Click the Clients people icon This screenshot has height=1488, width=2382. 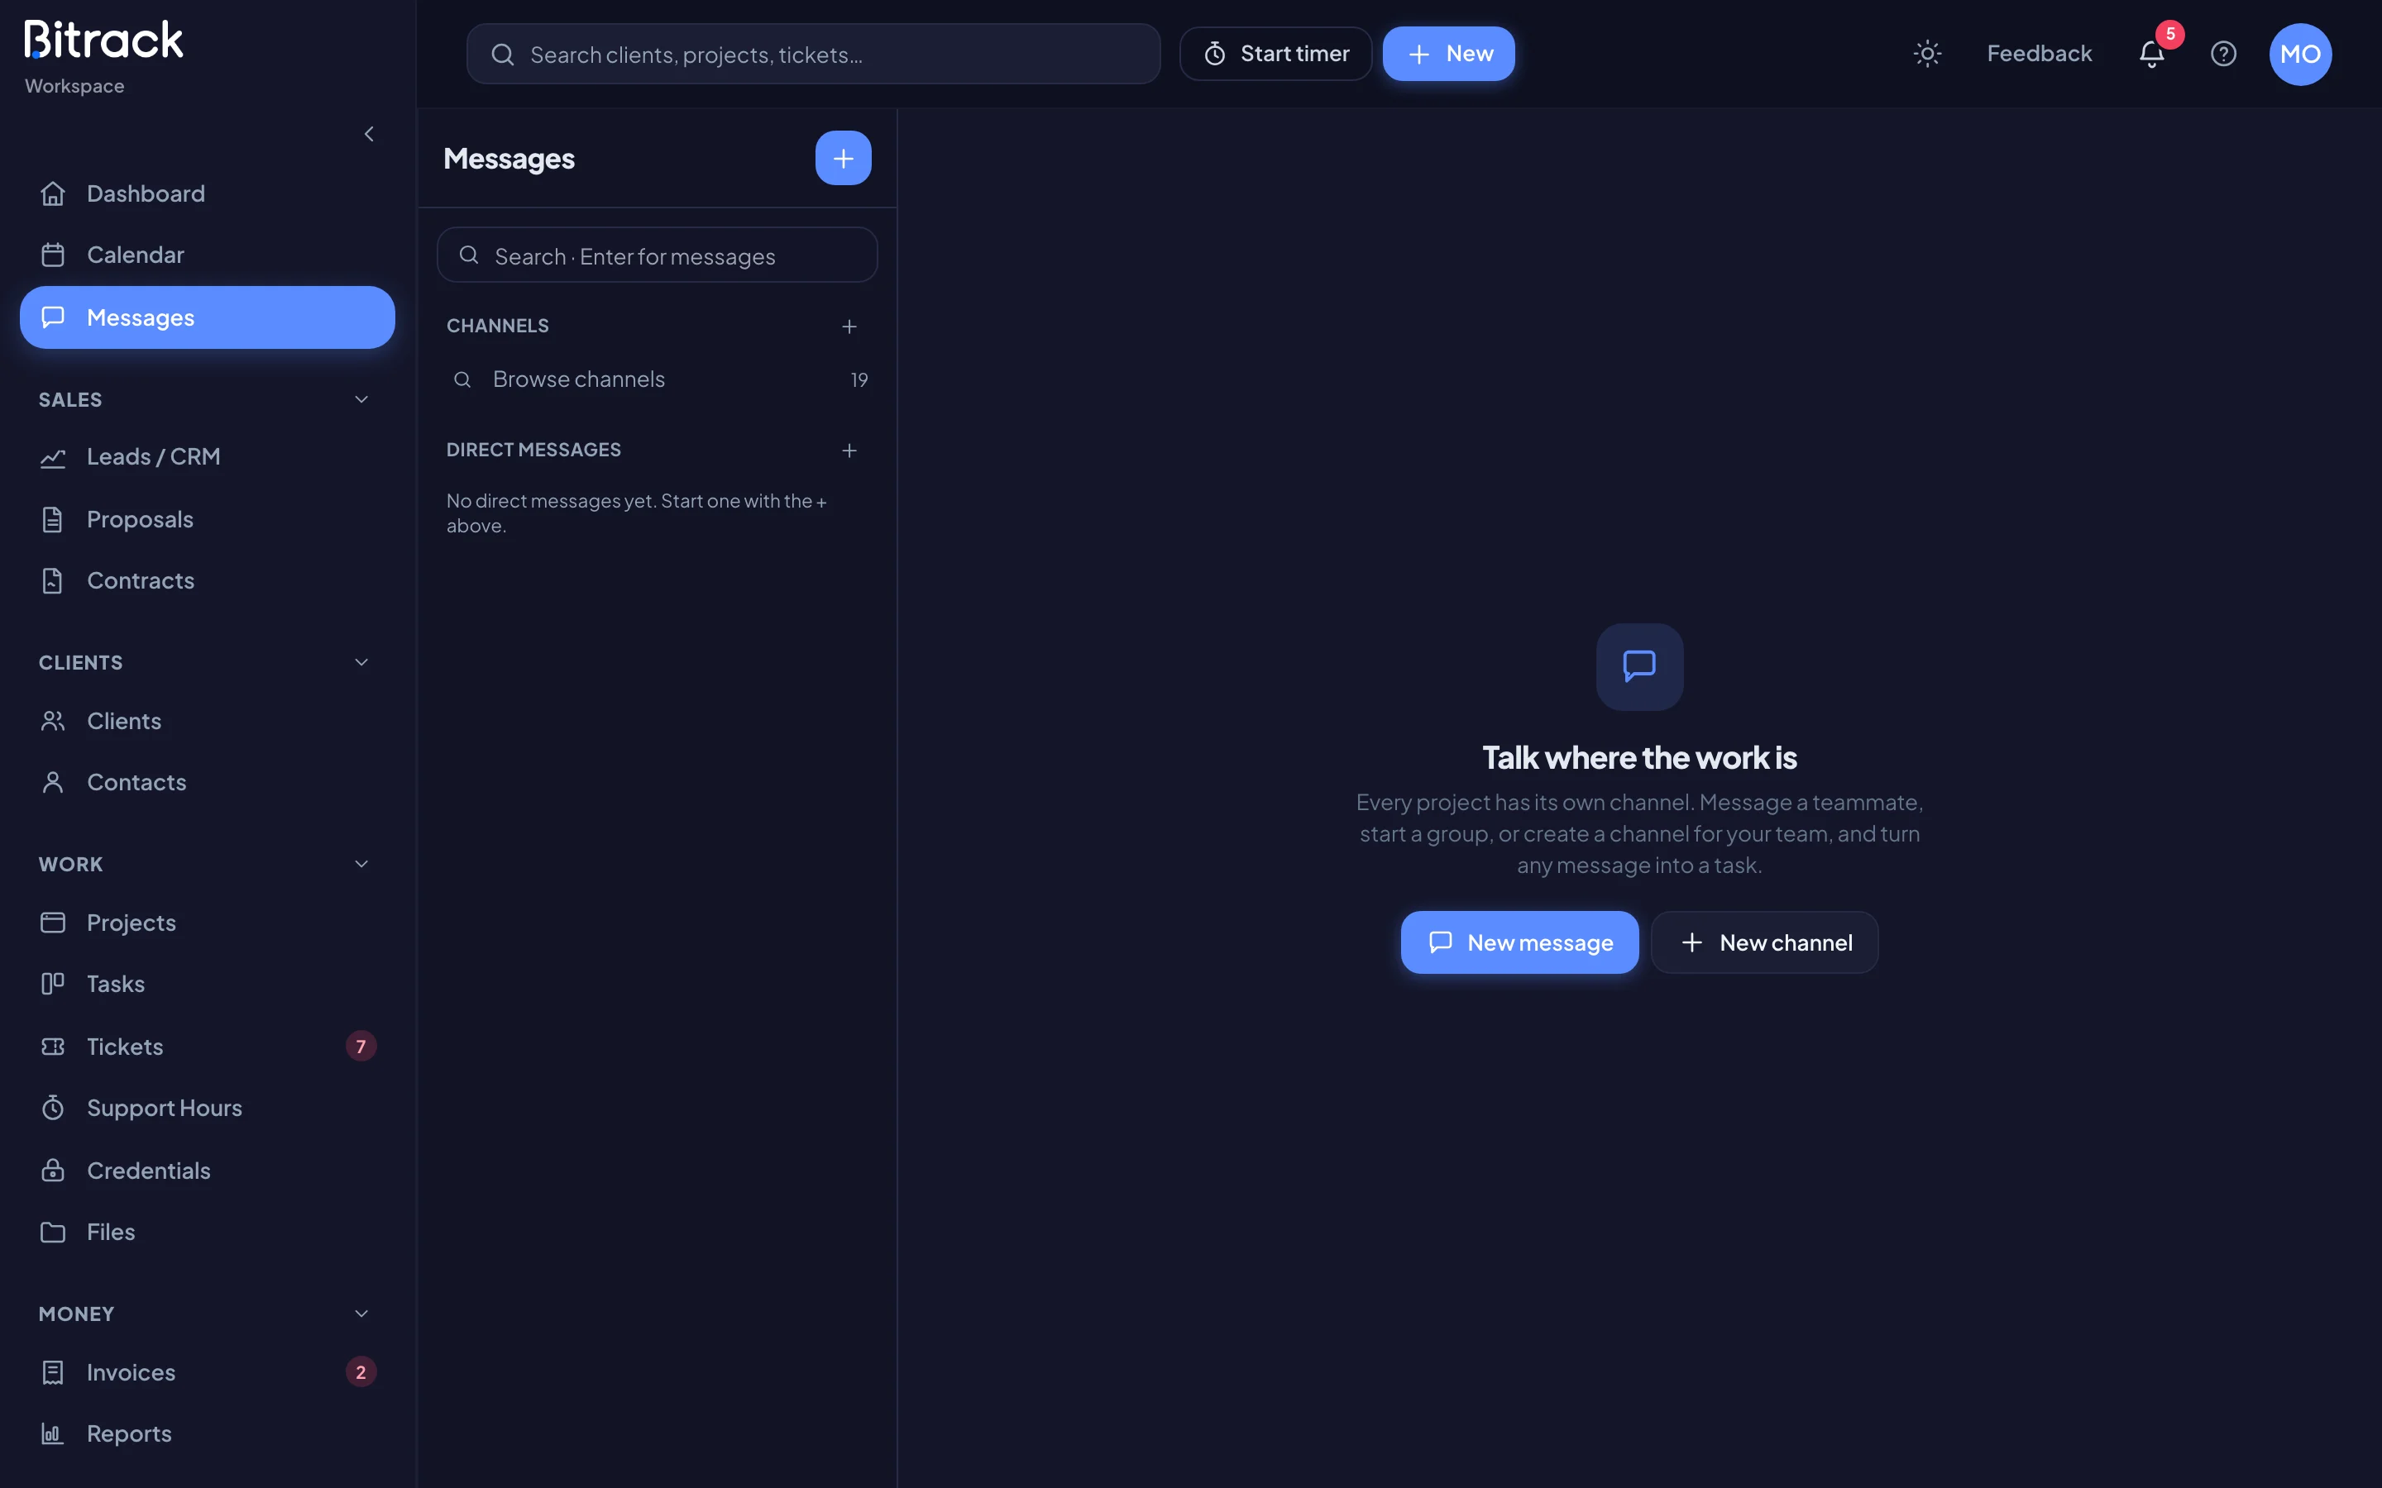(x=53, y=722)
